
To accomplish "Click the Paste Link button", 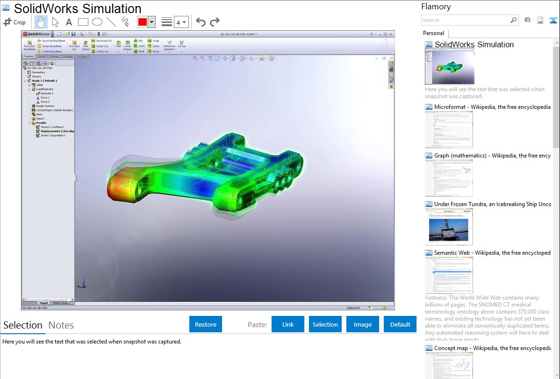I will point(288,324).
